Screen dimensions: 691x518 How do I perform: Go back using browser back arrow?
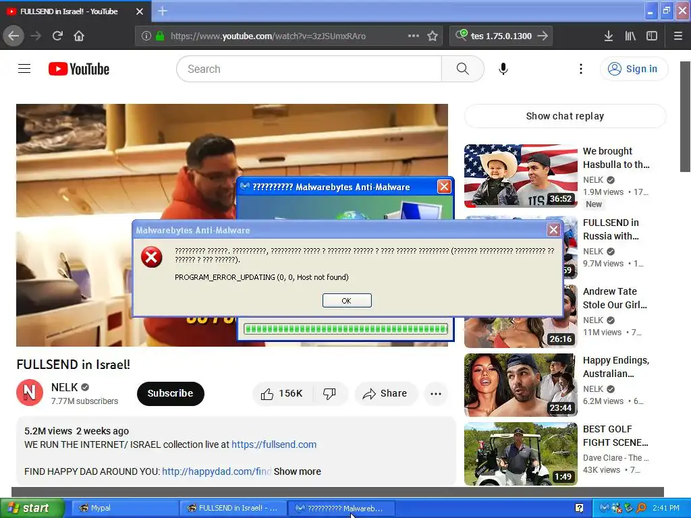[13, 36]
